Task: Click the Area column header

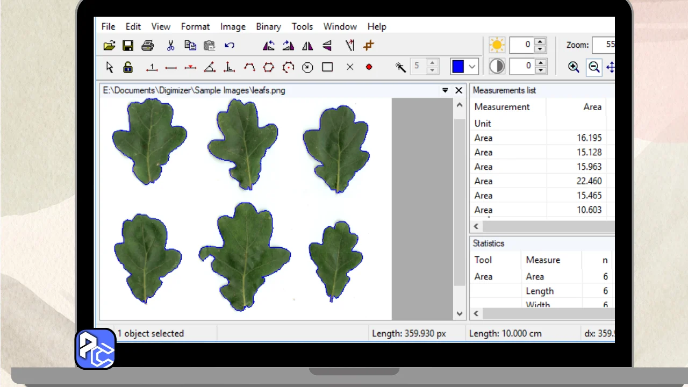Action: (592, 107)
